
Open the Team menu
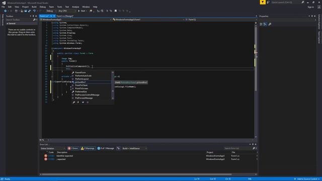point(51,7)
